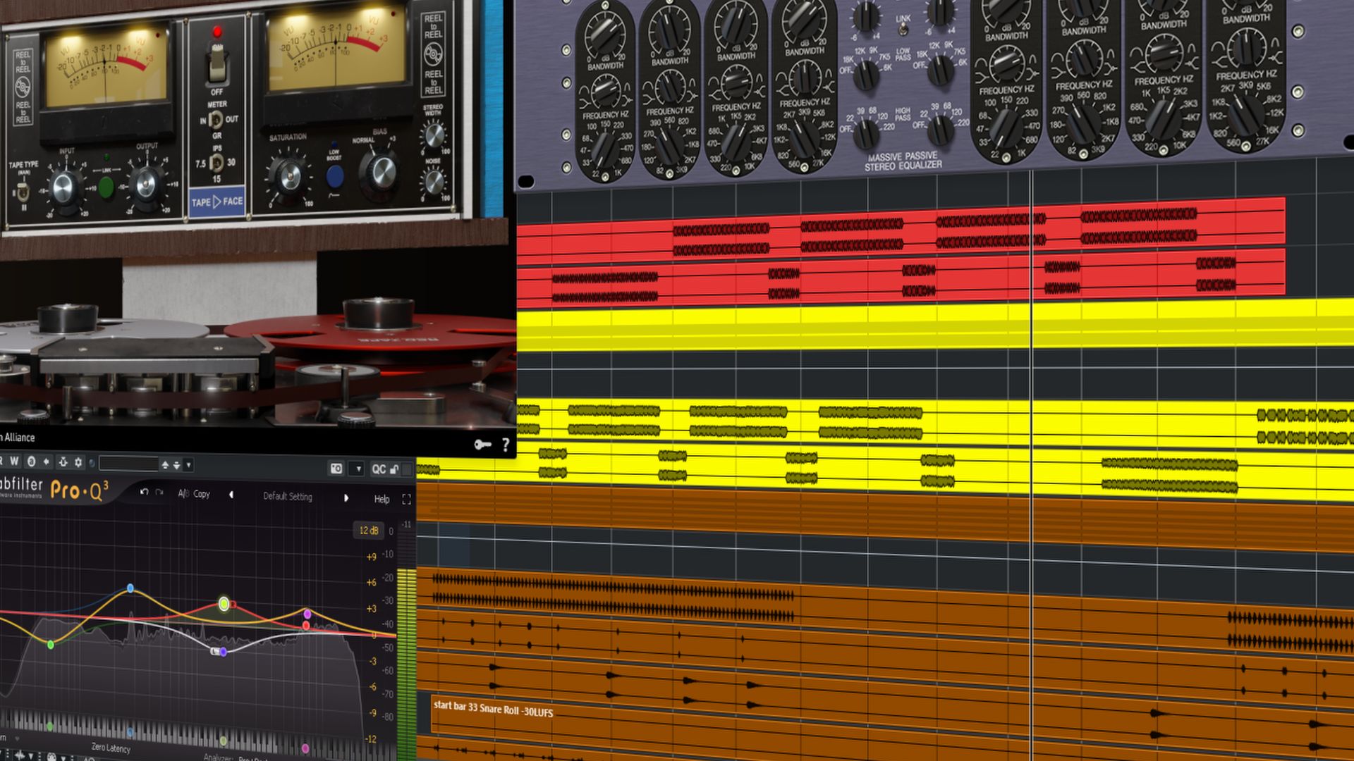The height and width of the screenshot is (761, 1354).
Task: Go to the previous preset using the left arrow
Action: point(231,495)
